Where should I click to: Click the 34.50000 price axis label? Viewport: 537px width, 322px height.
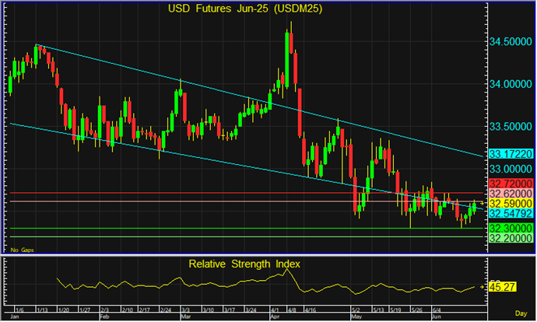tap(511, 42)
